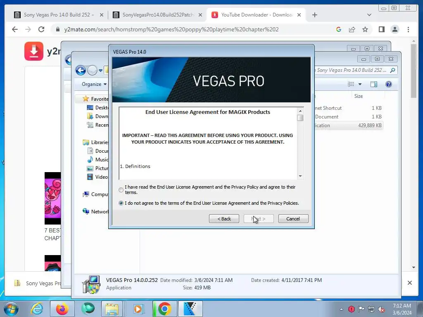
Task: Click the Size column header
Action: (x=359, y=96)
